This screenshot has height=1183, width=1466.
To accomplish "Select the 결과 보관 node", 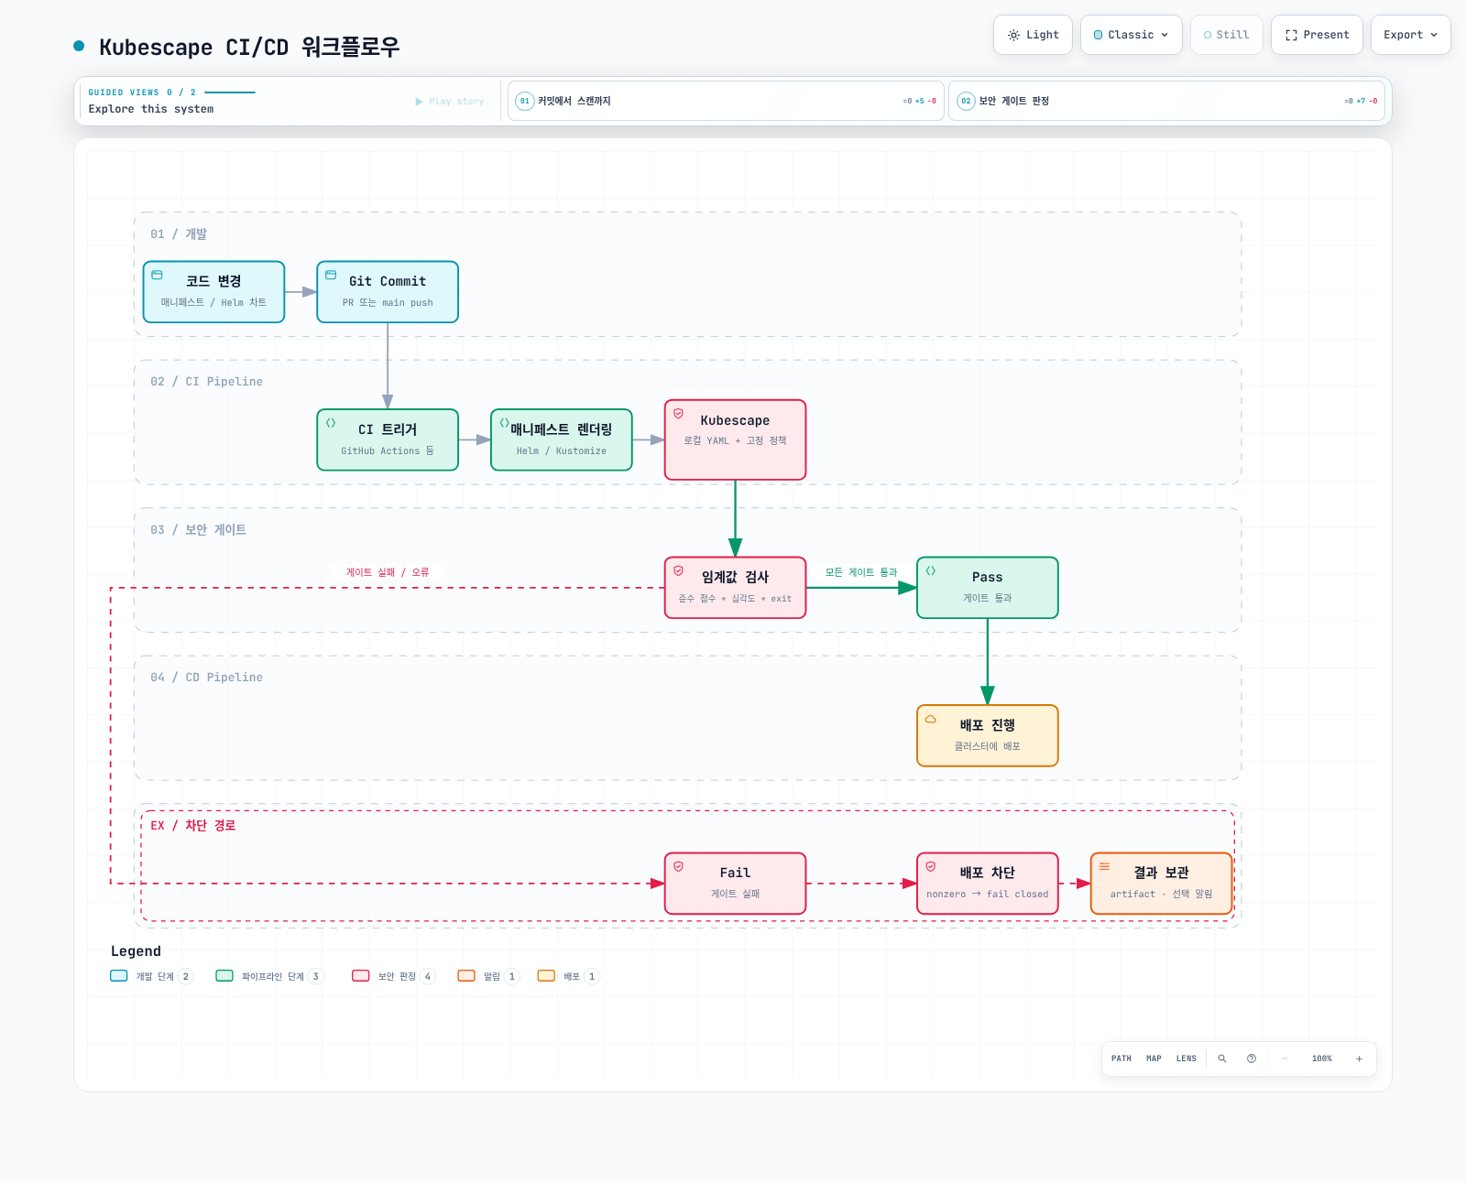I will pos(1161,884).
